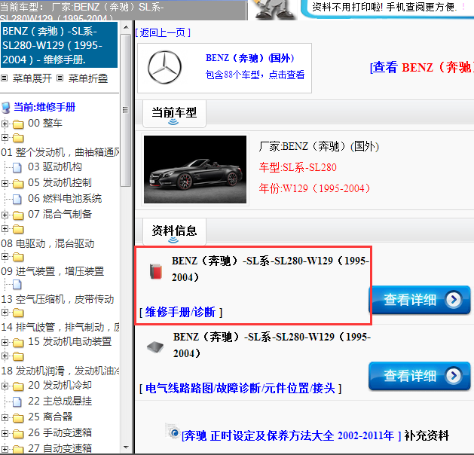Click the SL280 convertible car thumbnail
Viewport: 474px width, 455px height.
pyautogui.click(x=195, y=169)
